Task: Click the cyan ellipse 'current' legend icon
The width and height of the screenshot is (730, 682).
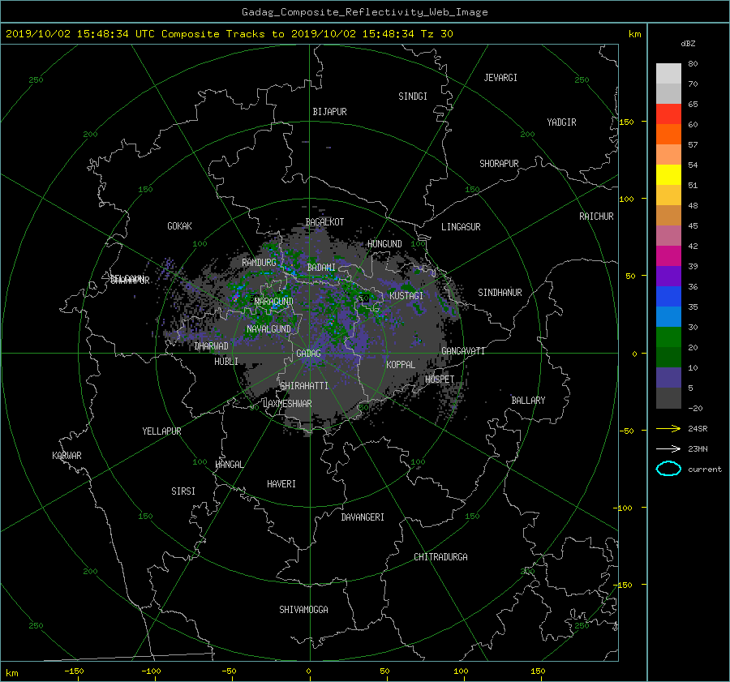Action: 668,469
